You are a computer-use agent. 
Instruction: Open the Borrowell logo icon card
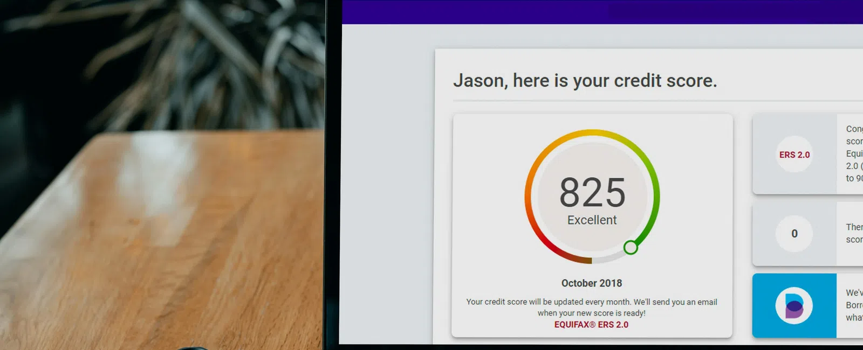coord(794,306)
